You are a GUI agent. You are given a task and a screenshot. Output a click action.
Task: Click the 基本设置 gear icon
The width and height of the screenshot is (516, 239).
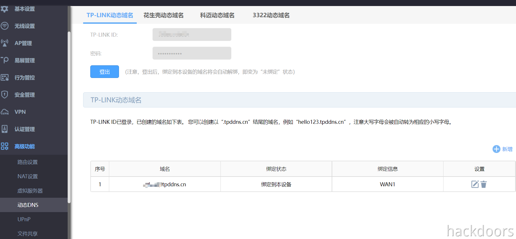tap(4, 9)
